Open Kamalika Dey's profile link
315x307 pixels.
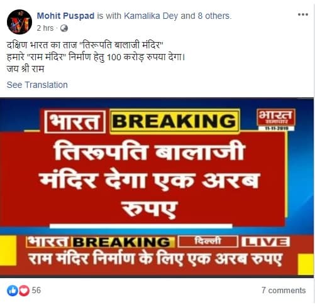pos(151,16)
